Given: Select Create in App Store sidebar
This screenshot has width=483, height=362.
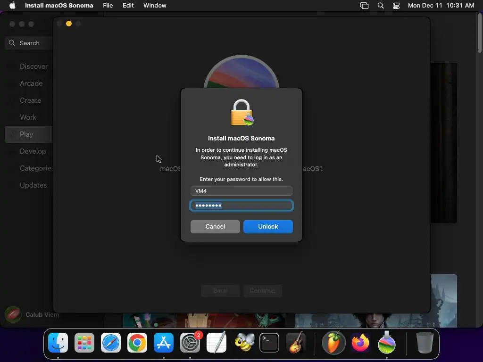Looking at the screenshot, I should (x=30, y=100).
